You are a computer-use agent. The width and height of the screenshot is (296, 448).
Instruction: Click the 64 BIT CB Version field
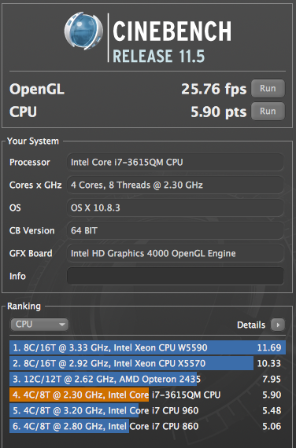pos(176,230)
